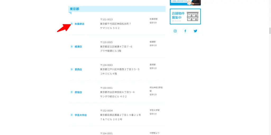Click the chevron icon beside 秋葉原店
Screen dimensions: 271x135
click(71, 24)
